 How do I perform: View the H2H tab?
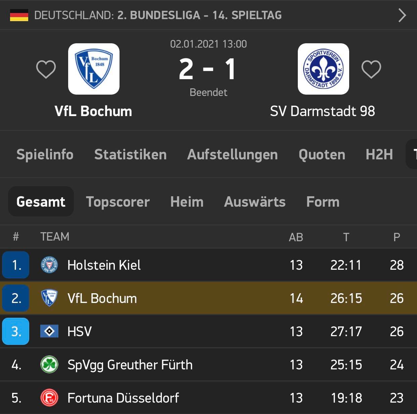click(x=379, y=155)
